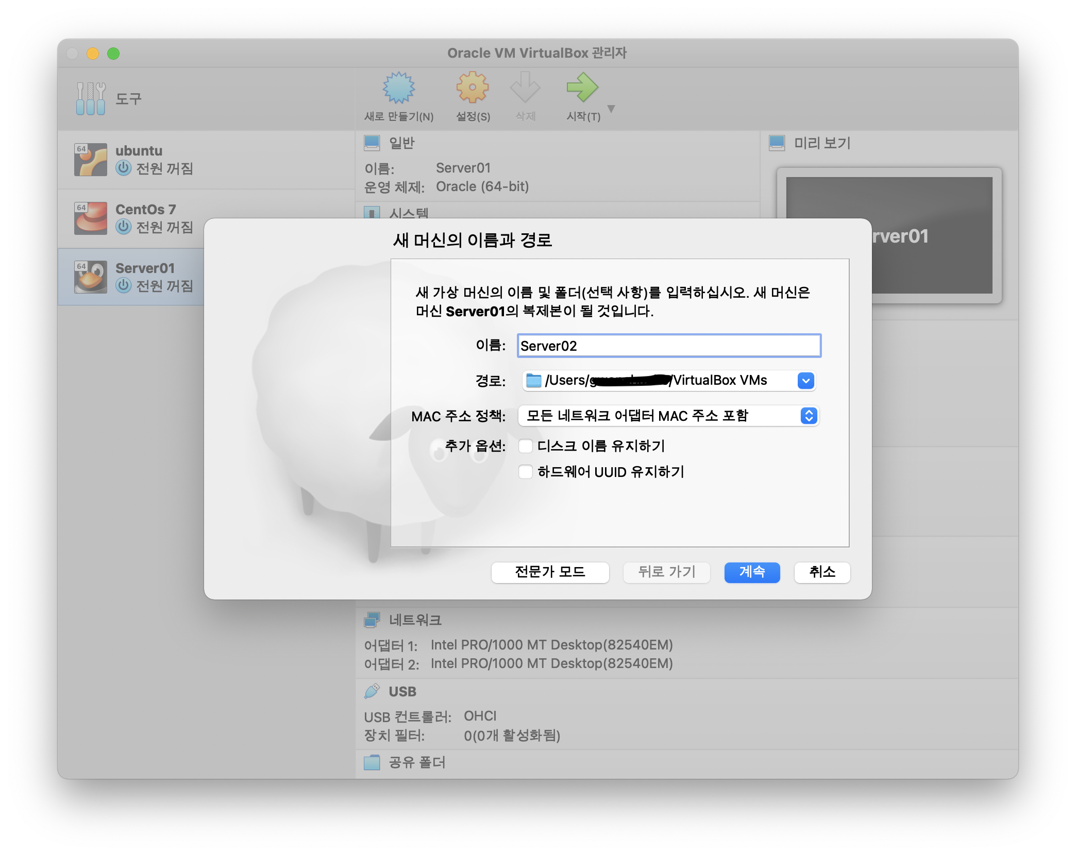Screen dimensions: 1076x855
Task: Open the Start button dropdown arrow
Action: [611, 109]
